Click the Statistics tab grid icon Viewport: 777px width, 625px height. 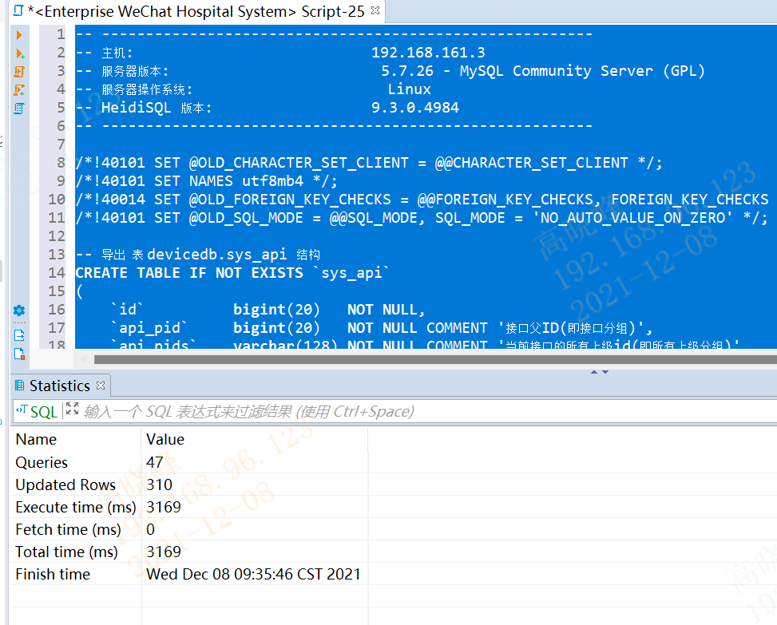pos(19,386)
